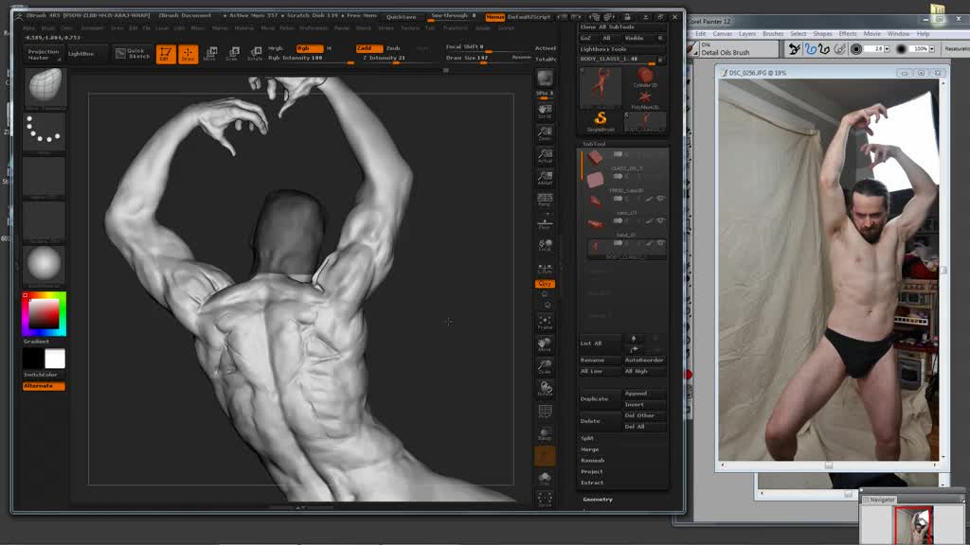Toggle the PolyF polyframe icon
The height and width of the screenshot is (545, 970).
(545, 412)
